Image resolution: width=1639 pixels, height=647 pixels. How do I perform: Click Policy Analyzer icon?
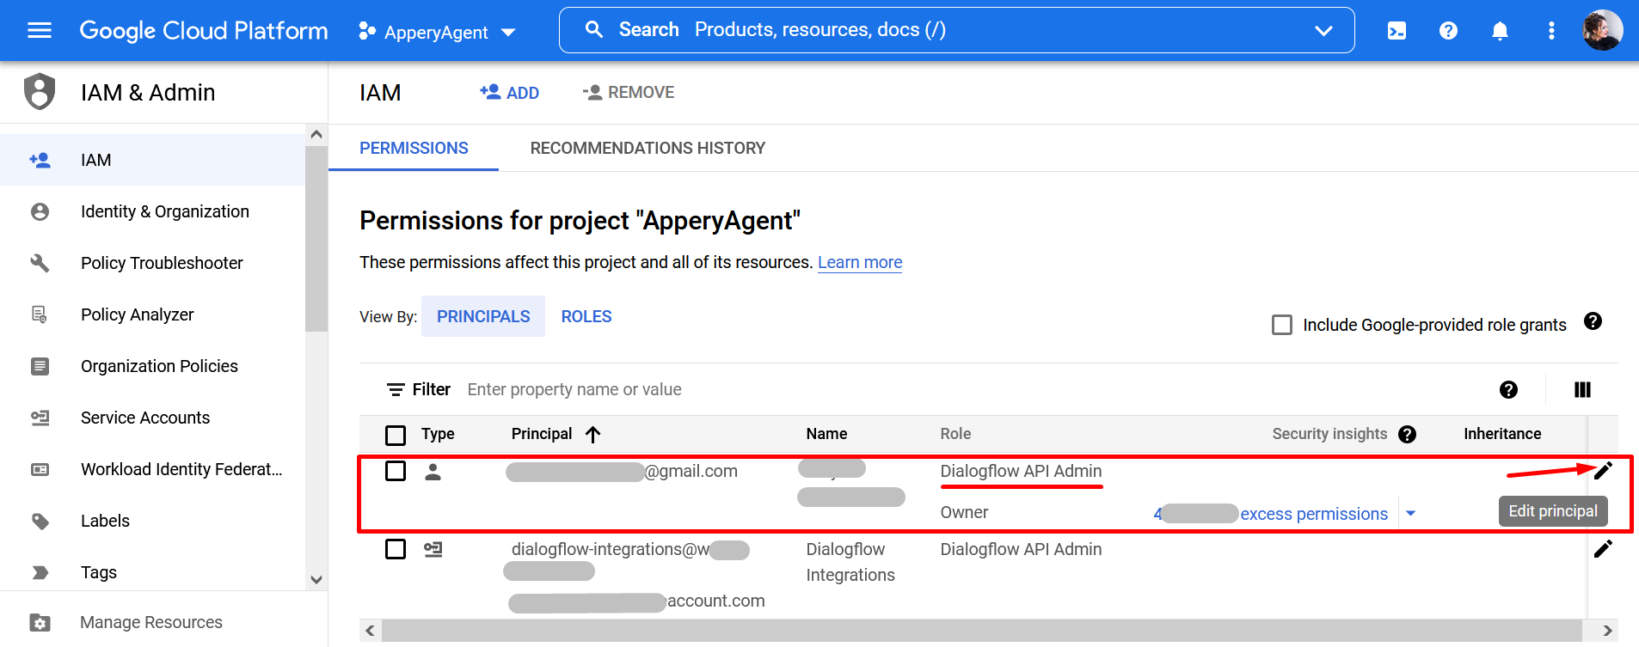point(40,314)
